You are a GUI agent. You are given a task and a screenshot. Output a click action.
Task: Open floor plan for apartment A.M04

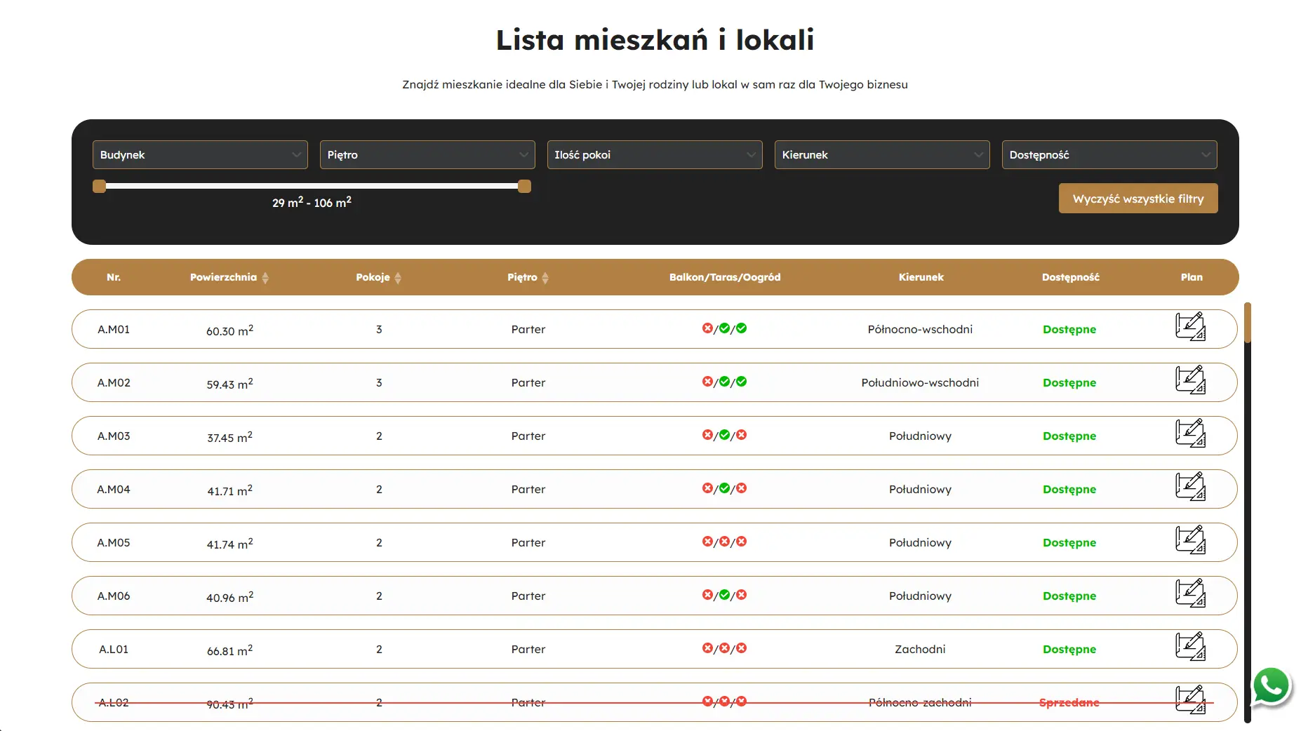(x=1190, y=487)
